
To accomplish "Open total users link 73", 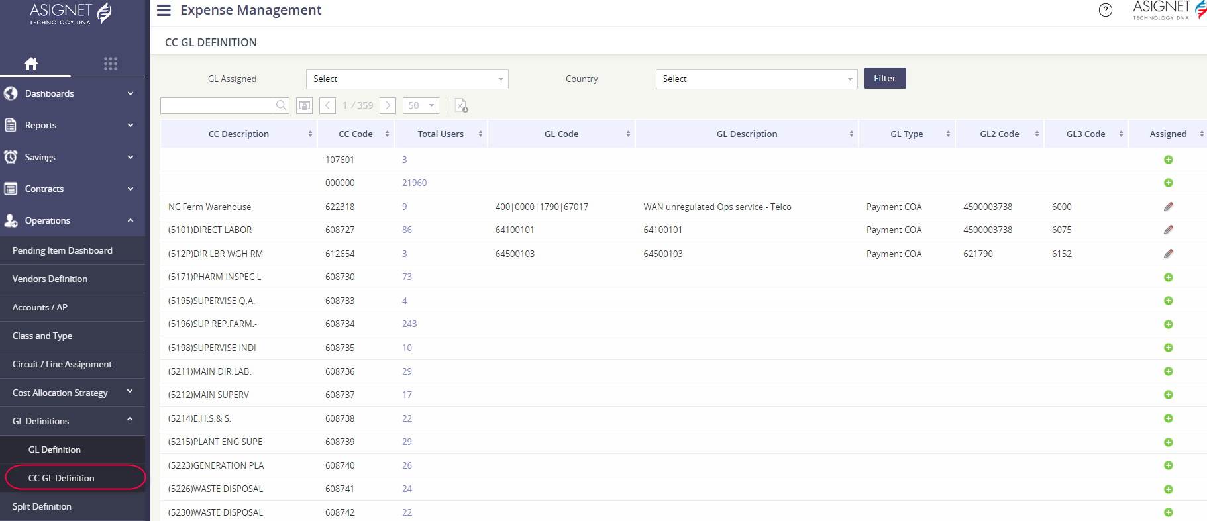I will [407, 277].
